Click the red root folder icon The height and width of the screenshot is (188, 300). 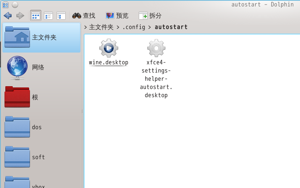coord(17,97)
